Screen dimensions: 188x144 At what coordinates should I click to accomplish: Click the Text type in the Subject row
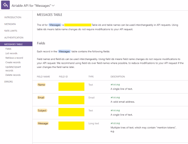coord(91,110)
